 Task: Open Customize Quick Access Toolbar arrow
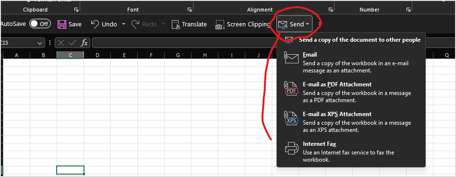[320, 24]
